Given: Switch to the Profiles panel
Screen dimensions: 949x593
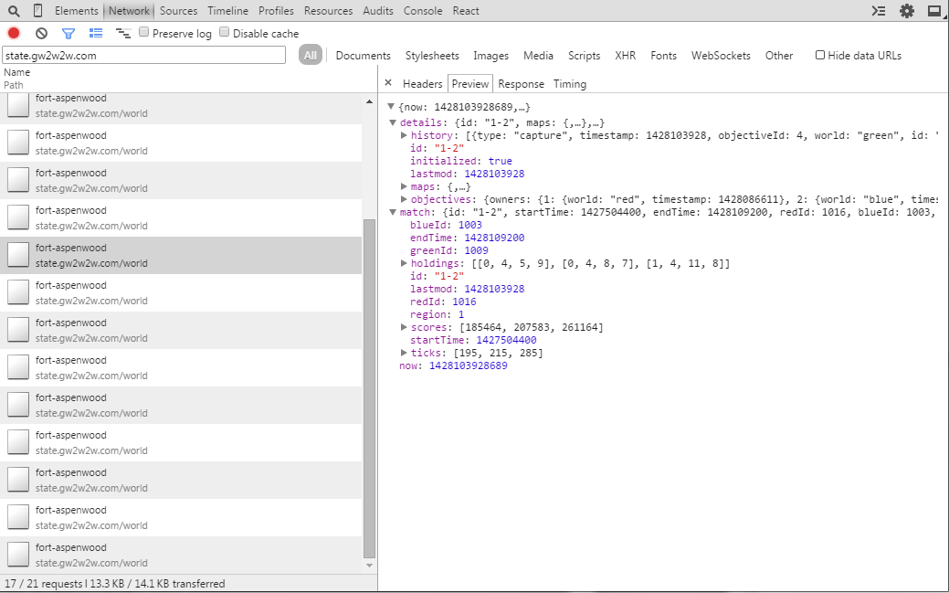Looking at the screenshot, I should (276, 11).
